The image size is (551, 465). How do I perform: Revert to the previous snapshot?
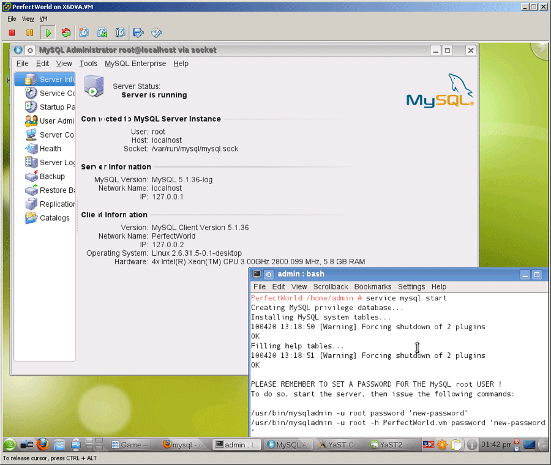pos(102,32)
